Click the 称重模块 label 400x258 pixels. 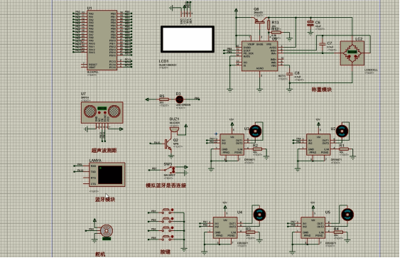tap(322, 90)
